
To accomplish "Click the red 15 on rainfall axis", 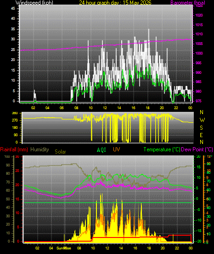I will click(17, 199).
